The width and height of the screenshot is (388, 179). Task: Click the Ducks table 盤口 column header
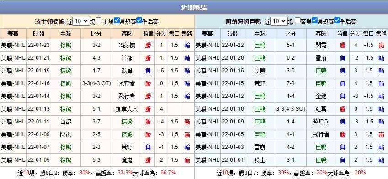[368, 34]
